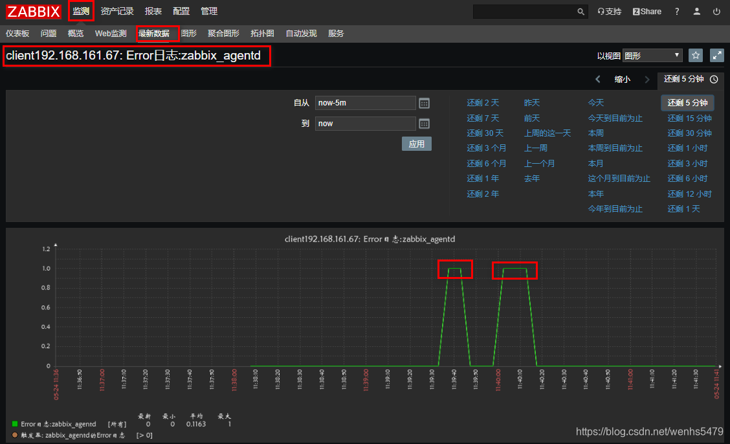This screenshot has width=730, height=444.
Task: Go to 仪表板 submenu
Action: (17, 34)
